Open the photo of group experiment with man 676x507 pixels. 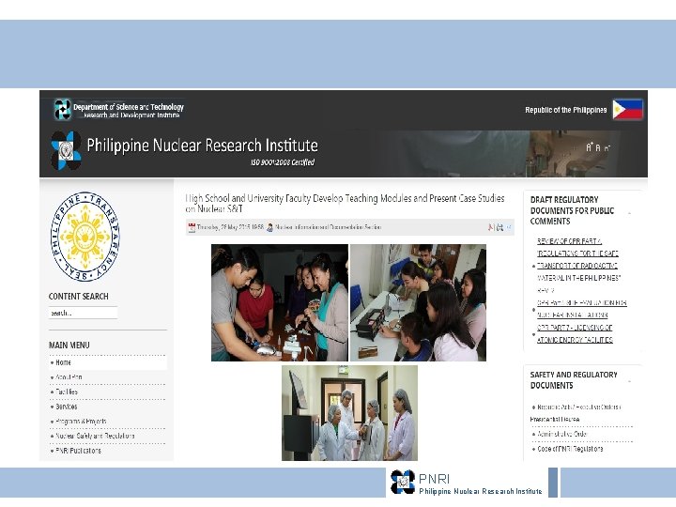[x=280, y=302]
